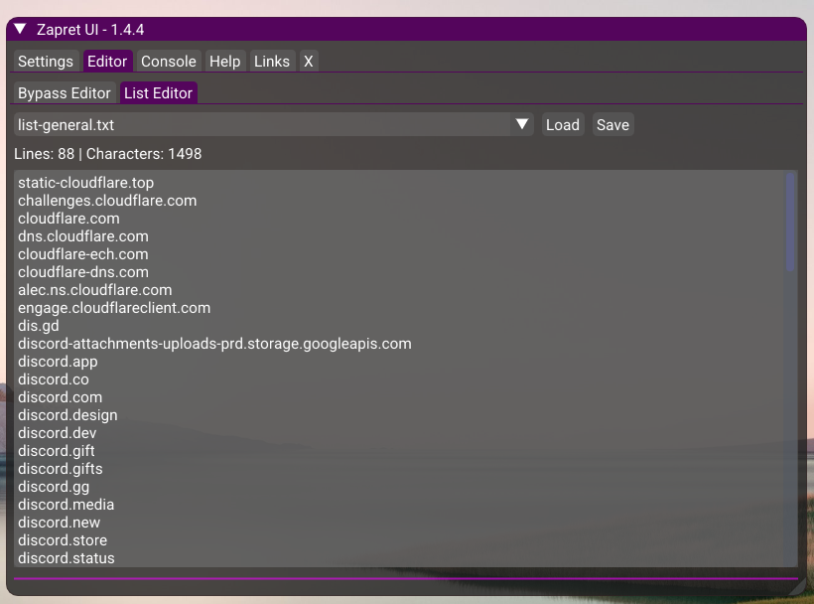The image size is (814, 604).
Task: Click the line discord.com
Action: pos(61,397)
